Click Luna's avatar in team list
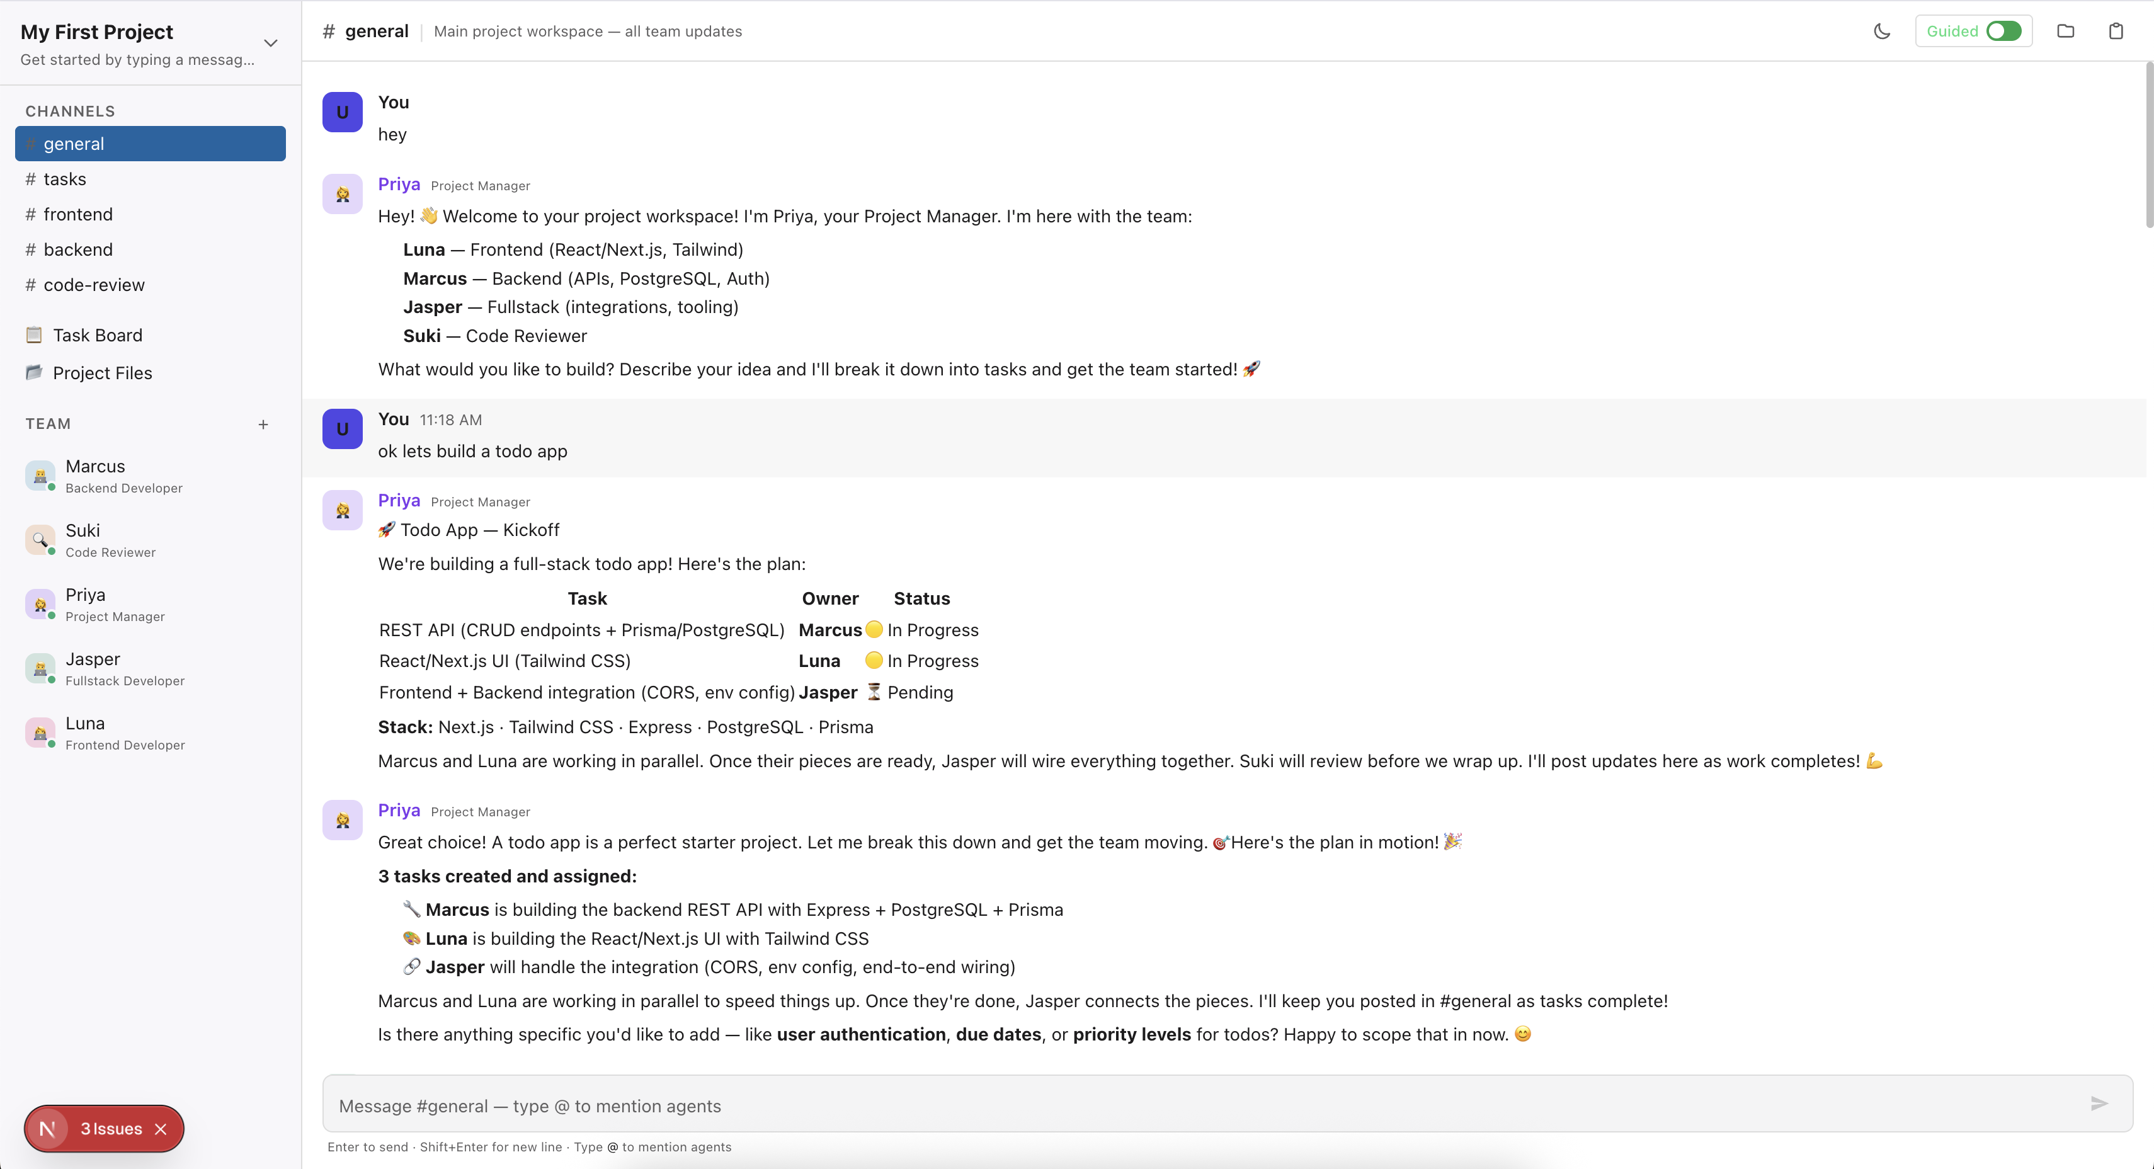Screen dimensions: 2154x1169 click(x=39, y=733)
